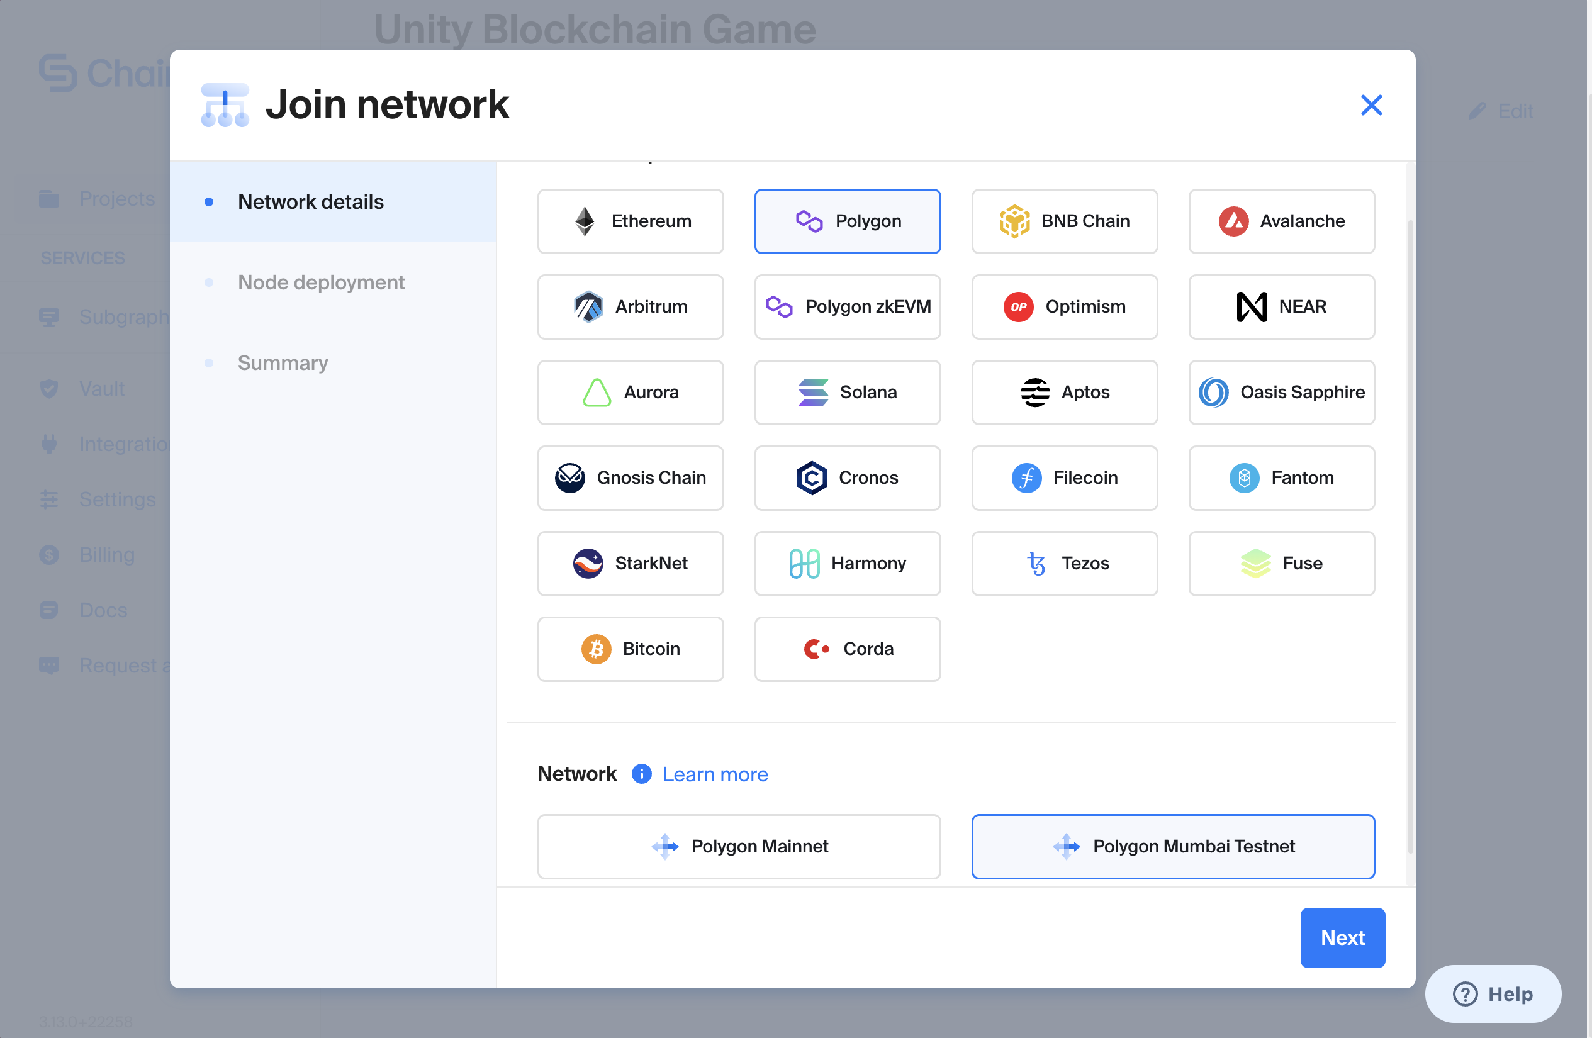Click the Bitcoin orange coin icon
Screen dimensions: 1592x1038
(595, 649)
